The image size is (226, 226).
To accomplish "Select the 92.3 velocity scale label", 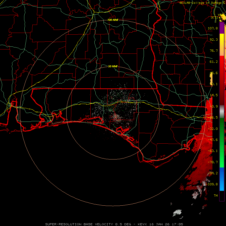I will pos(214,39).
